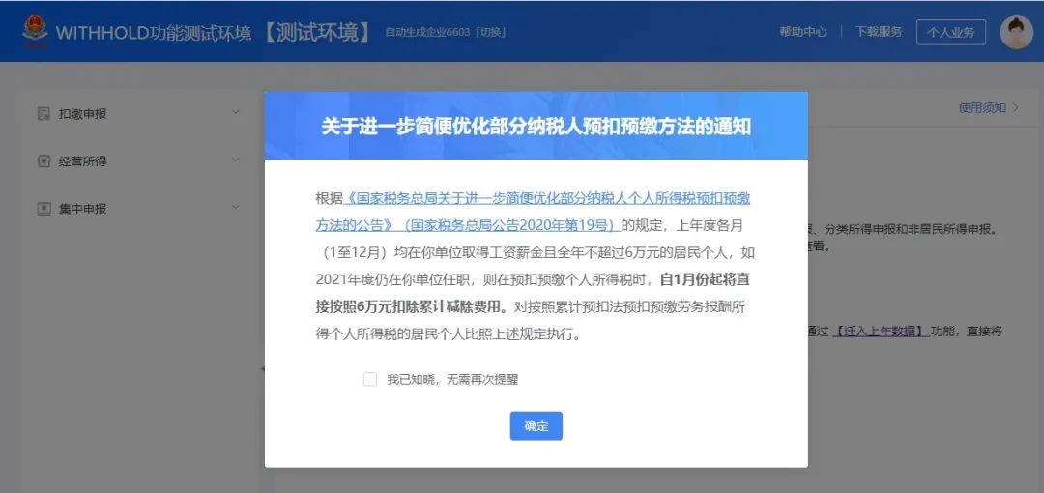Click the 个人业务 button
Image resolution: width=1044 pixels, height=493 pixels.
point(951,32)
